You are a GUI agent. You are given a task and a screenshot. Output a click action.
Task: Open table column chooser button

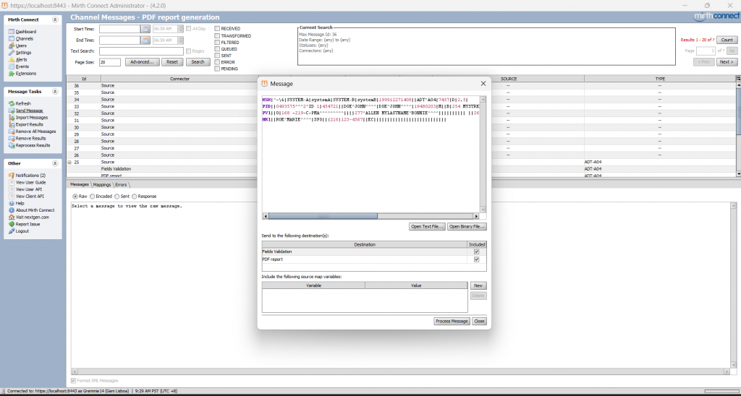coord(738,79)
